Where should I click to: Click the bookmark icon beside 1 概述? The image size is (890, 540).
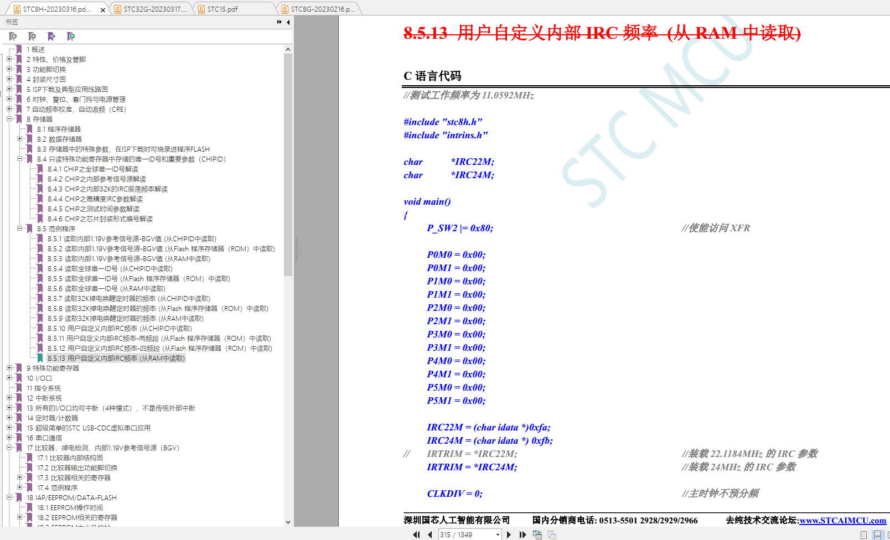point(19,50)
